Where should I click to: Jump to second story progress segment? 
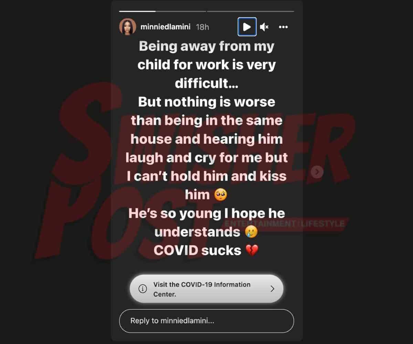tap(251, 11)
